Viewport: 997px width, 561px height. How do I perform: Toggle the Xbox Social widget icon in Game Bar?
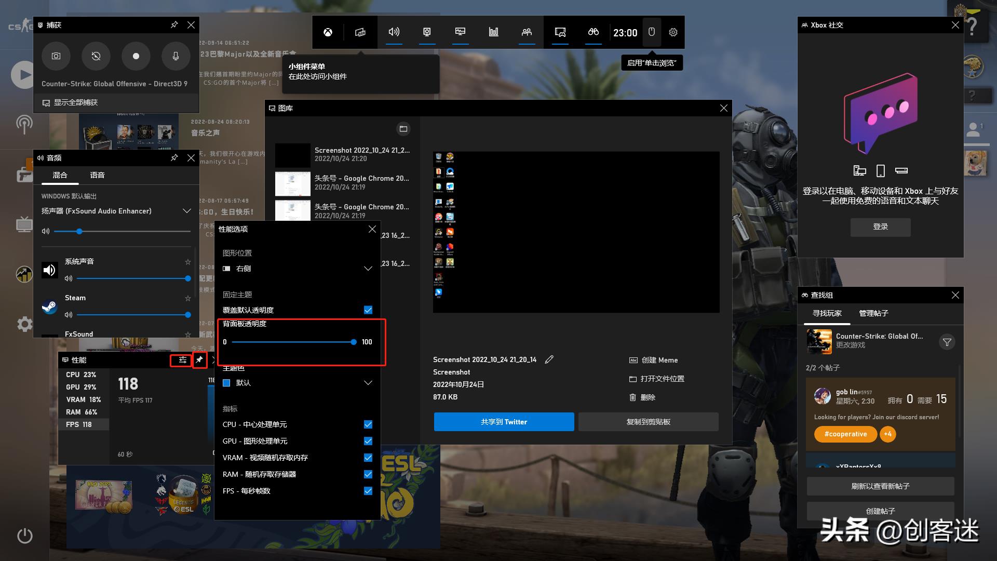527,32
